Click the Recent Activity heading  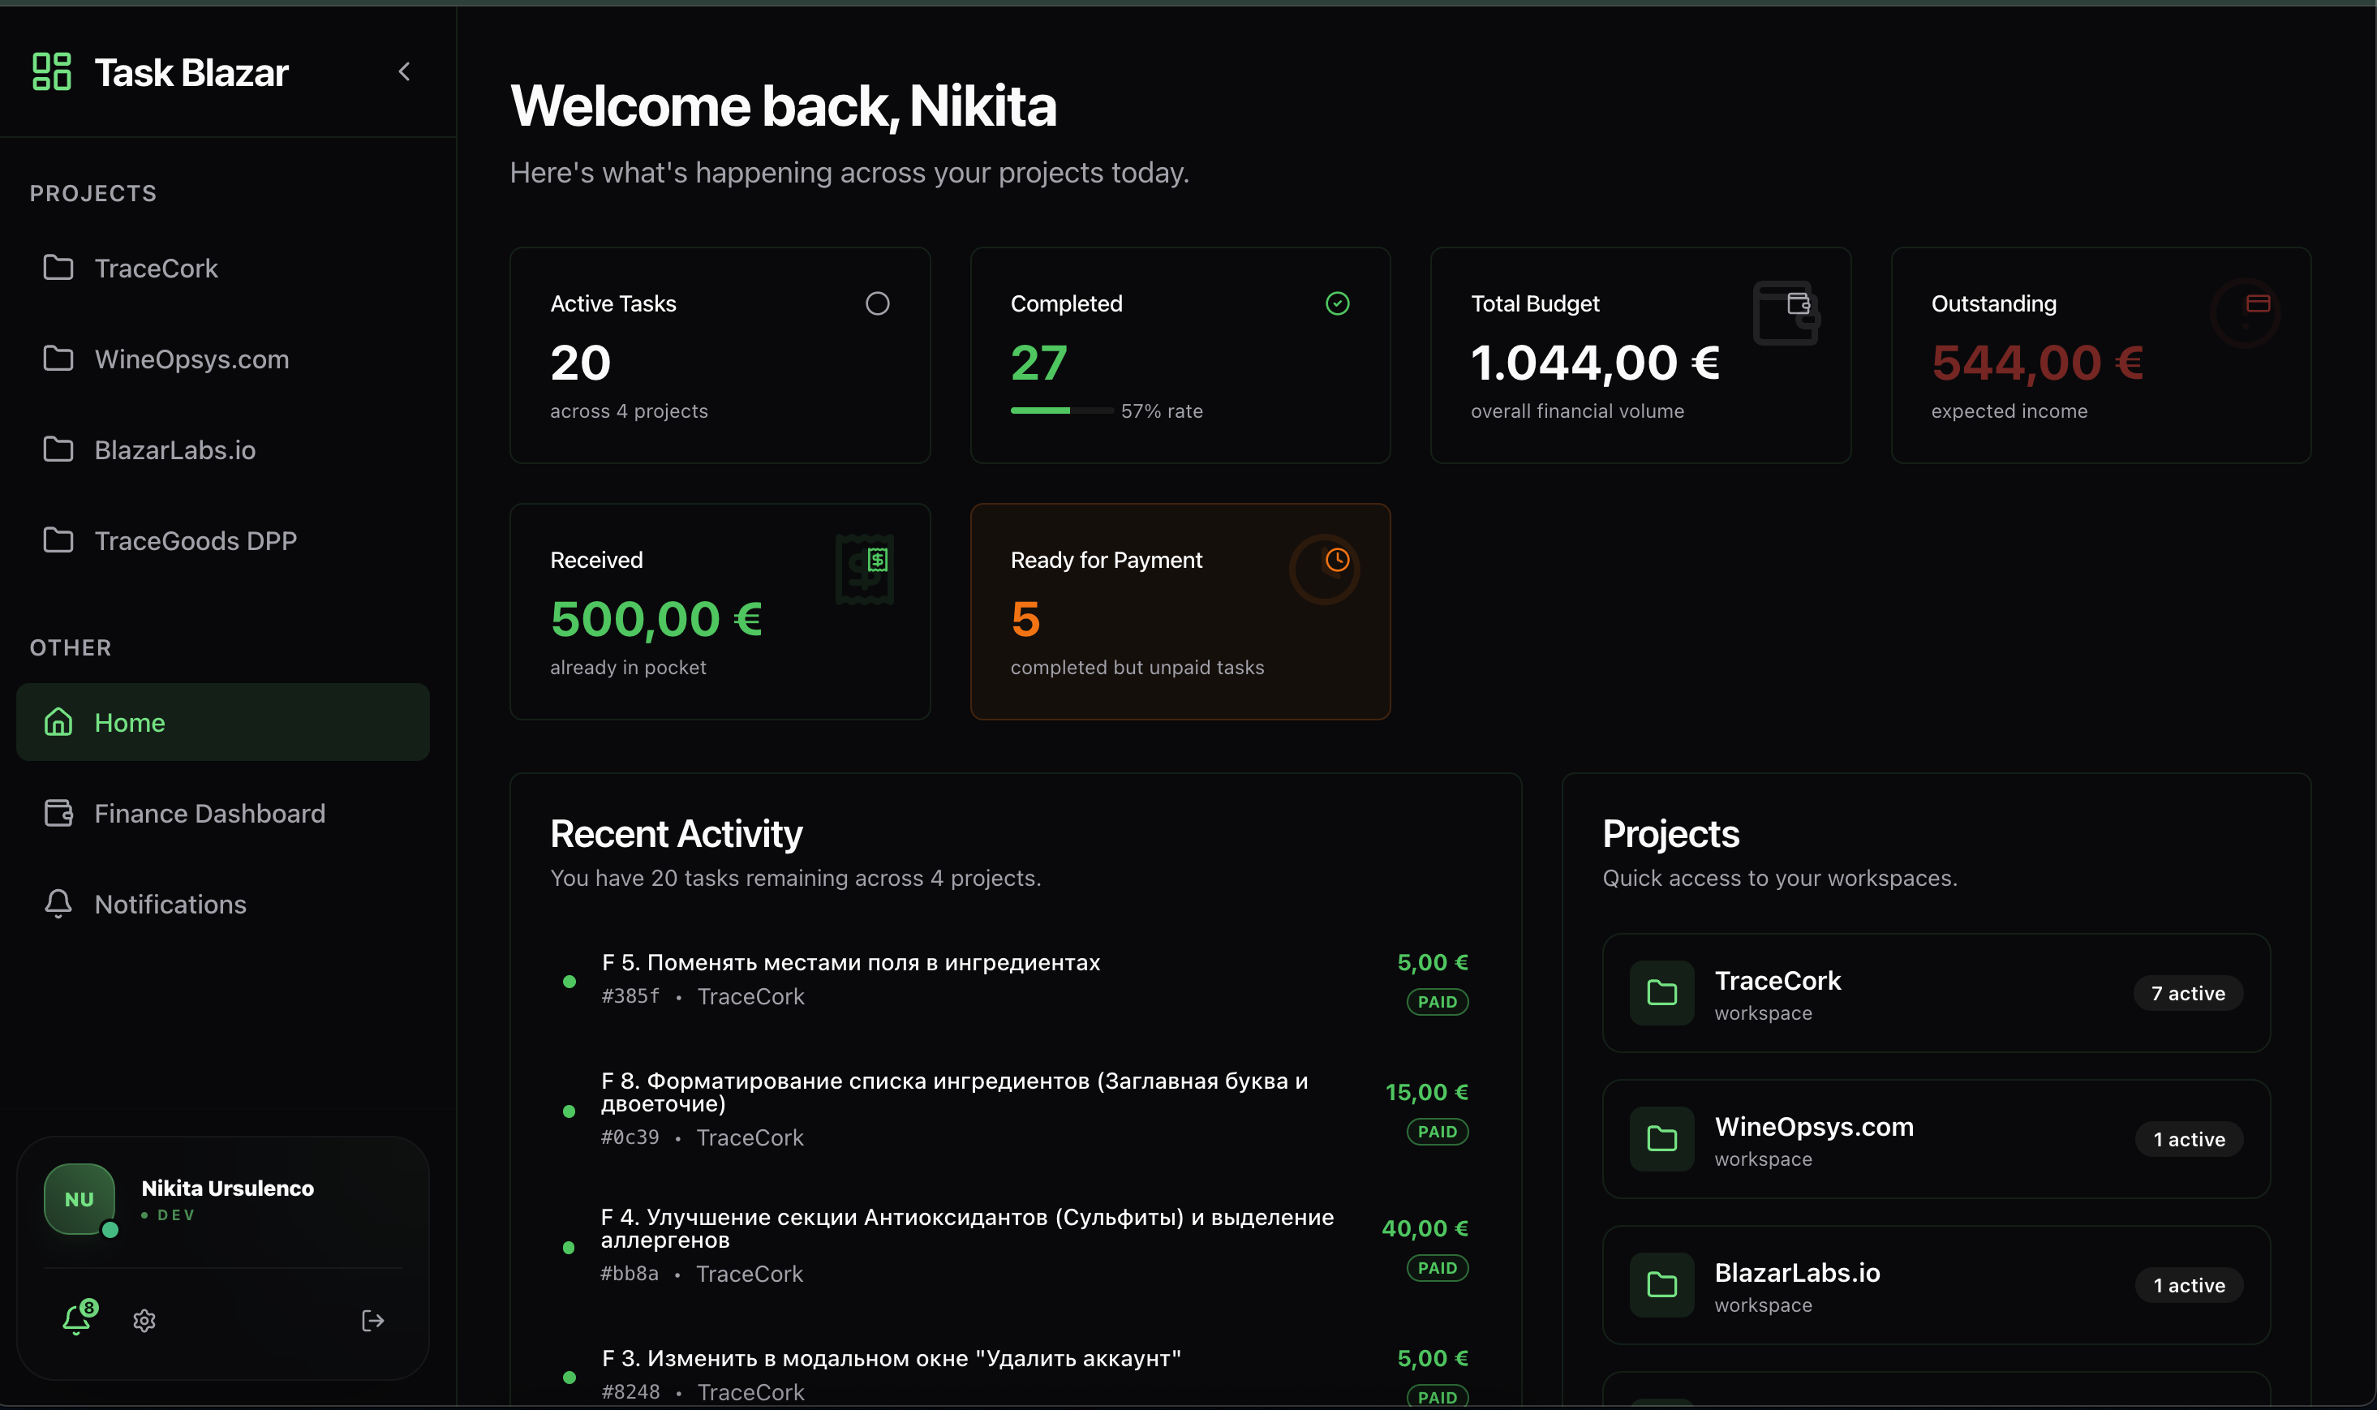677,834
